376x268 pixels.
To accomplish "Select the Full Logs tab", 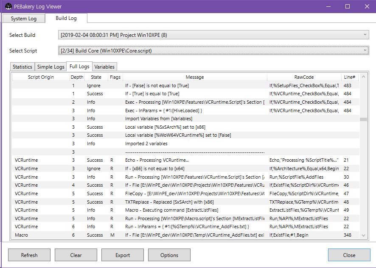I will coord(79,66).
